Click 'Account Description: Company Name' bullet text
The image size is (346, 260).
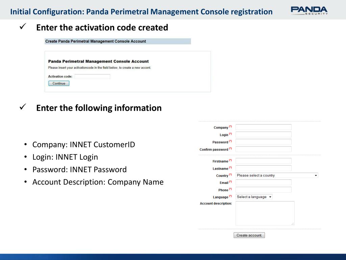[x=98, y=182]
